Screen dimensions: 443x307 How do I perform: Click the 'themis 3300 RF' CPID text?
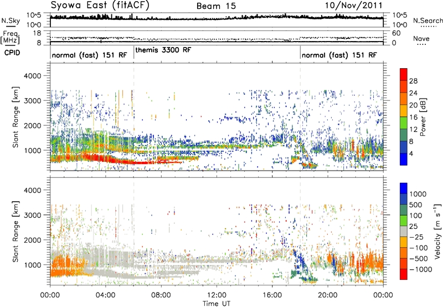(x=163, y=50)
